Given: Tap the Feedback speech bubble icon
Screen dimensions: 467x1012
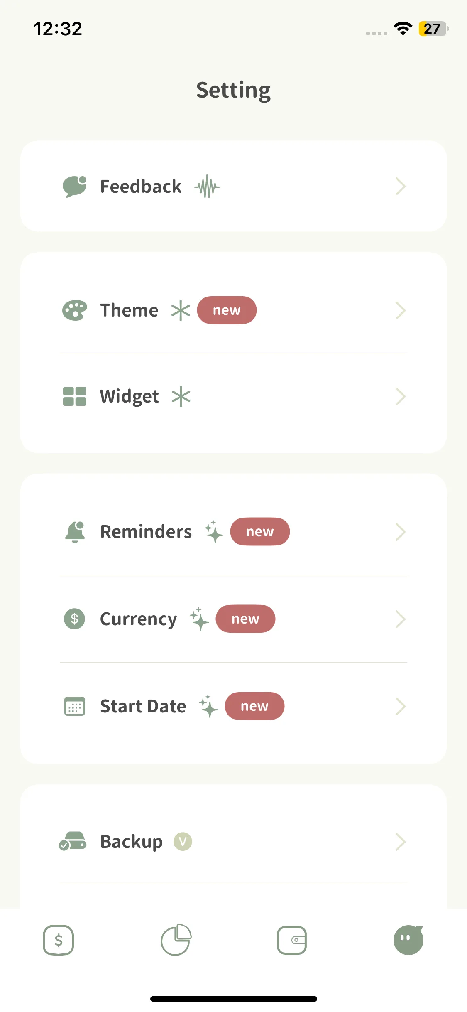Looking at the screenshot, I should coord(75,187).
